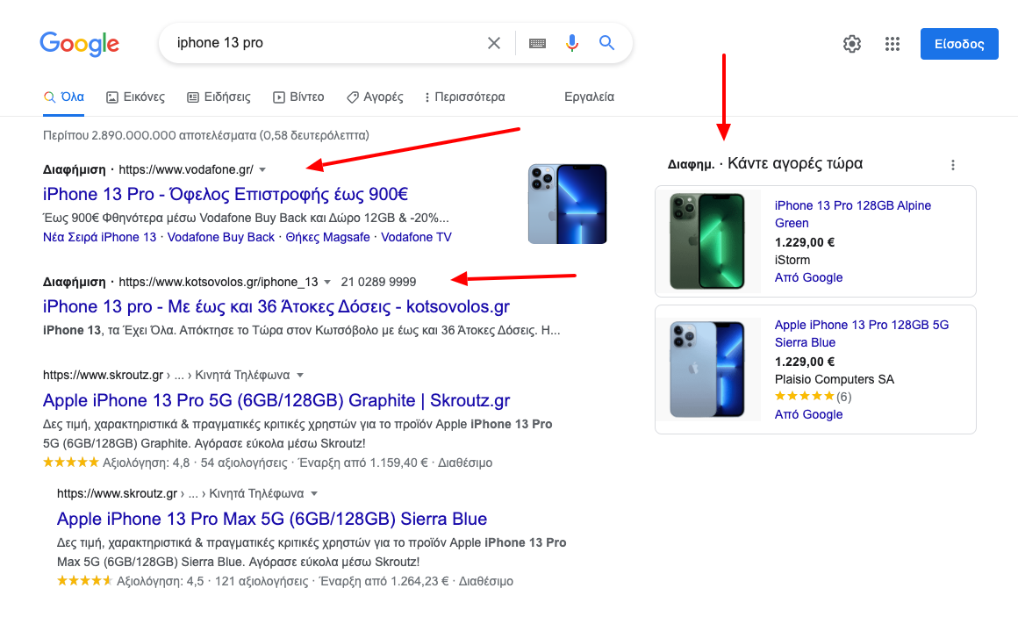Switch to the Αγορές tab
The width and height of the screenshot is (1018, 617).
[x=375, y=97]
